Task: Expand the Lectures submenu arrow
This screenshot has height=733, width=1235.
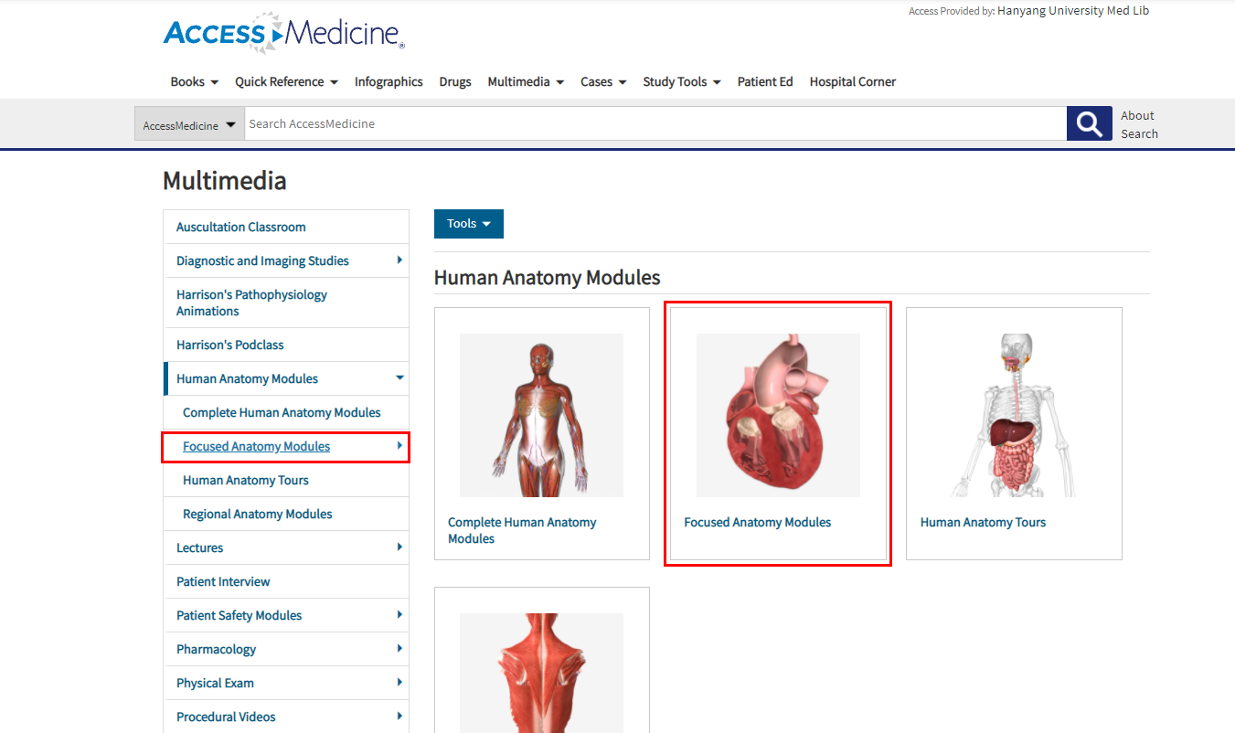Action: click(399, 547)
